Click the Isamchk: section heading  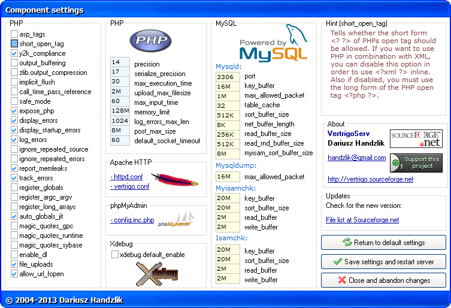point(232,238)
